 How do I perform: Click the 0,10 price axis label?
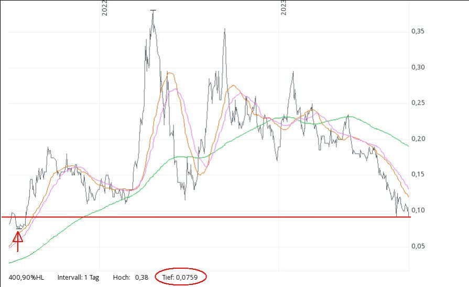click(x=418, y=210)
